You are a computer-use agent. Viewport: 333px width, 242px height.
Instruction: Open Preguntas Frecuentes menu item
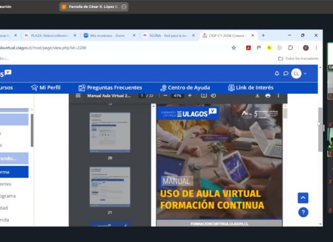click(x=110, y=88)
